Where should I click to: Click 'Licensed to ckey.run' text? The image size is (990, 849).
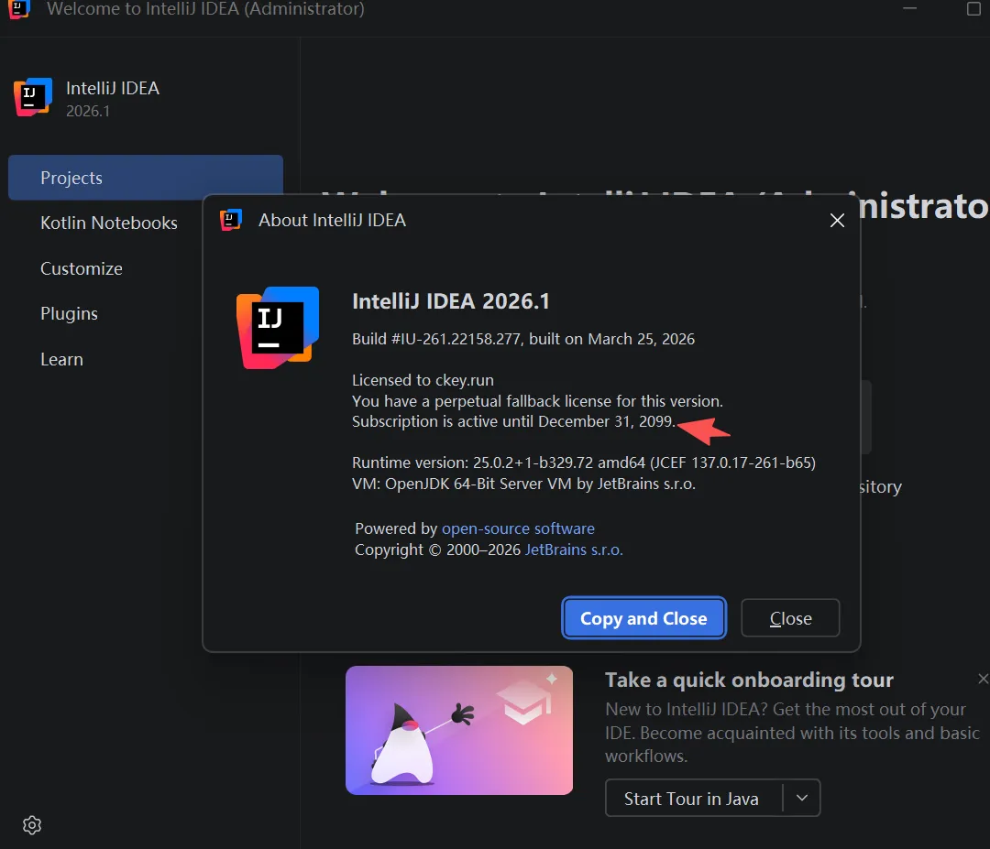pyautogui.click(x=423, y=380)
